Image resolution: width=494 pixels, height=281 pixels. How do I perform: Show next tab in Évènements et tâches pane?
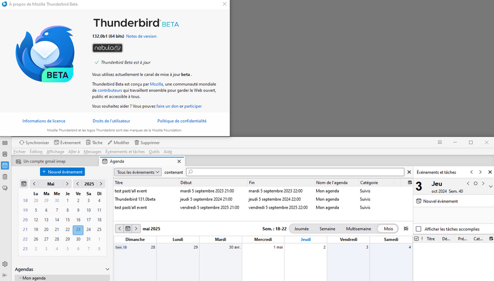[480, 172]
